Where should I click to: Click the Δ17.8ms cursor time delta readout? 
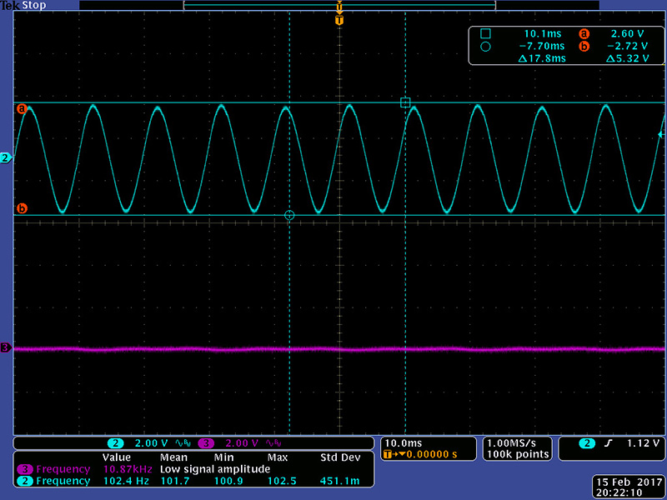542,59
